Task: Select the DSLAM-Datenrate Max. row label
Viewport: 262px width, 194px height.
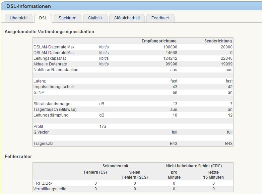Action: point(54,47)
